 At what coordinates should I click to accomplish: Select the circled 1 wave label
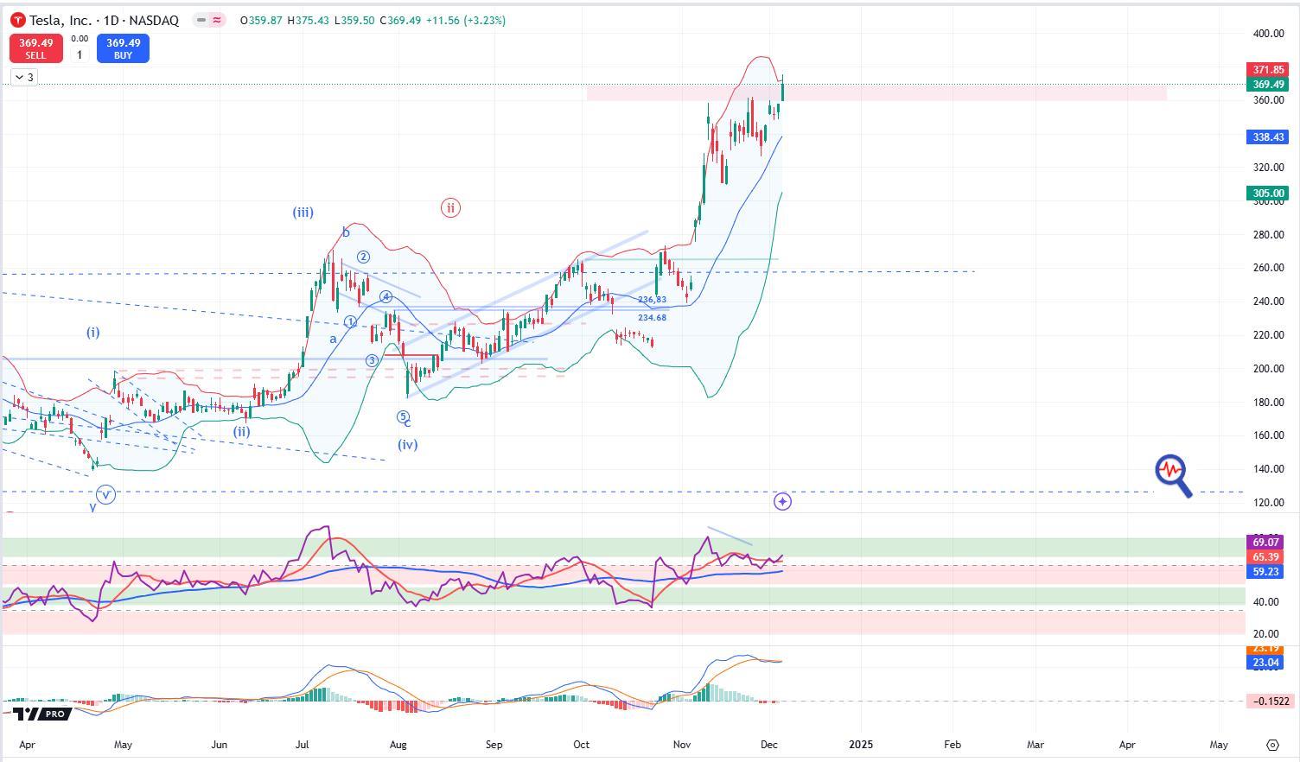tap(350, 321)
